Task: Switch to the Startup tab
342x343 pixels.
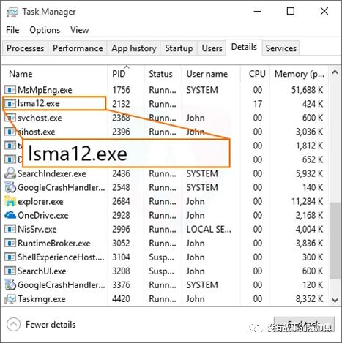Action: click(x=179, y=48)
